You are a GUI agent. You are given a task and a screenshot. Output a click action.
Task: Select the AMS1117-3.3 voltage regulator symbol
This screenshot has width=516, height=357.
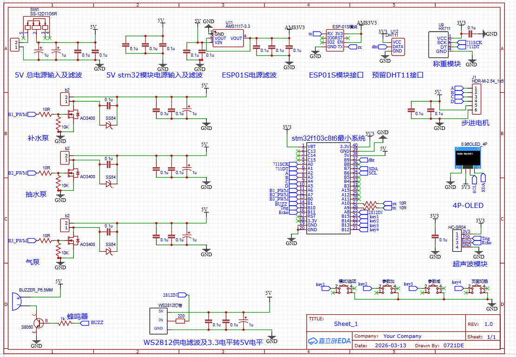click(227, 37)
